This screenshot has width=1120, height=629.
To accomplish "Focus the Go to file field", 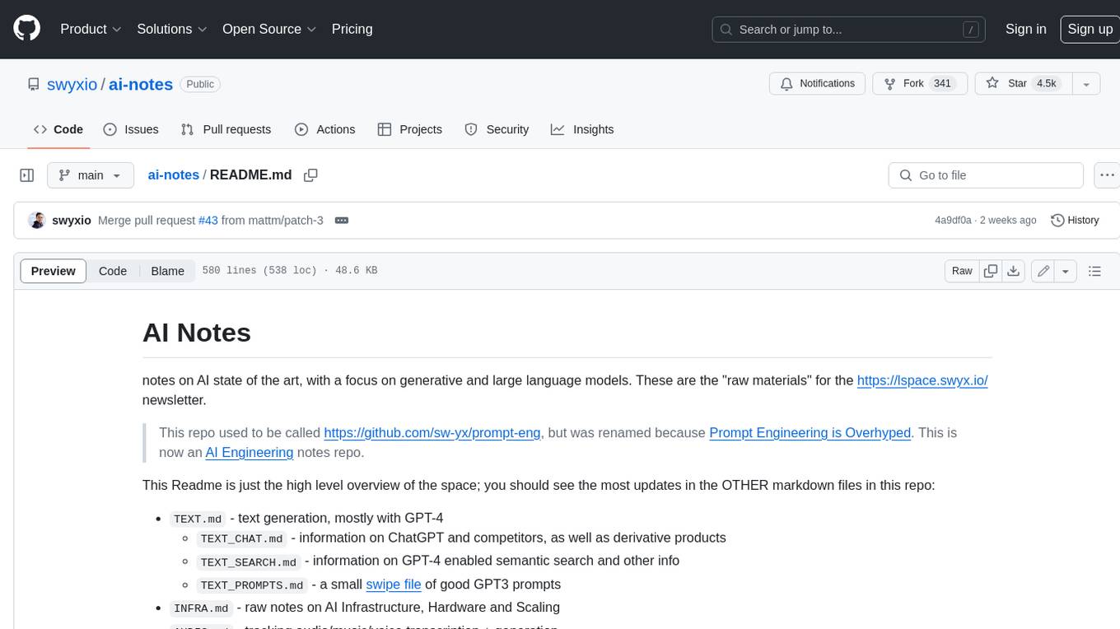I will point(986,175).
